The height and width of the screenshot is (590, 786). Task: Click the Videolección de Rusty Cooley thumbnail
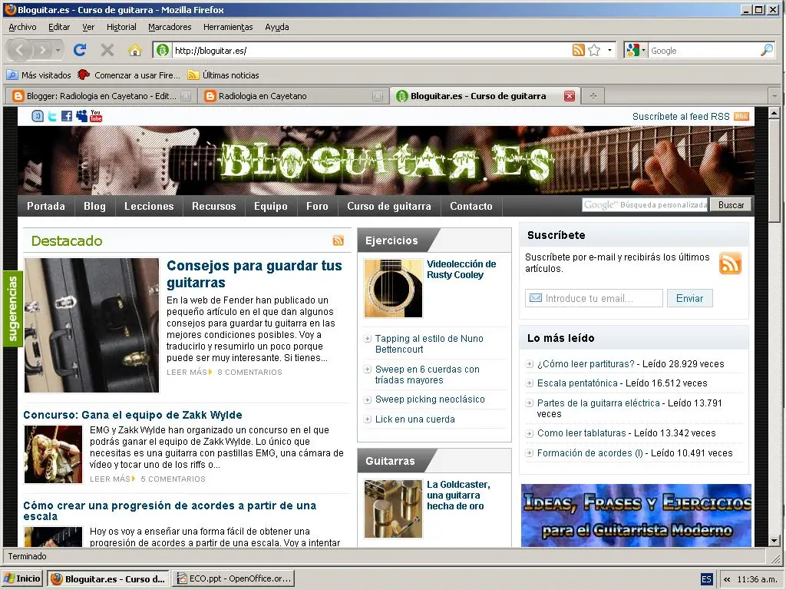pyautogui.click(x=393, y=288)
